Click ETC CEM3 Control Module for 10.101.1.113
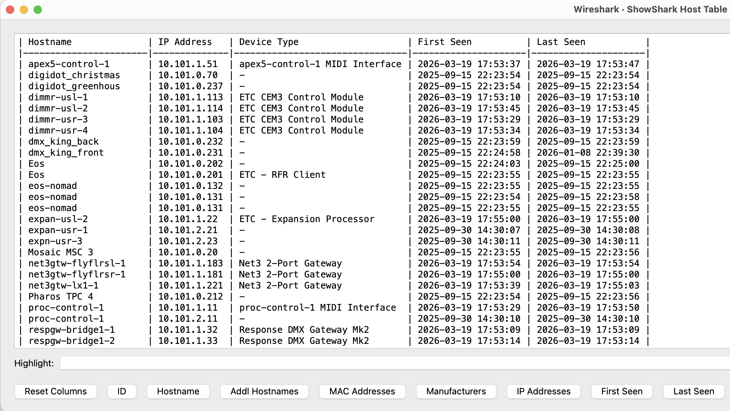This screenshot has height=411, width=730. pyautogui.click(x=301, y=97)
